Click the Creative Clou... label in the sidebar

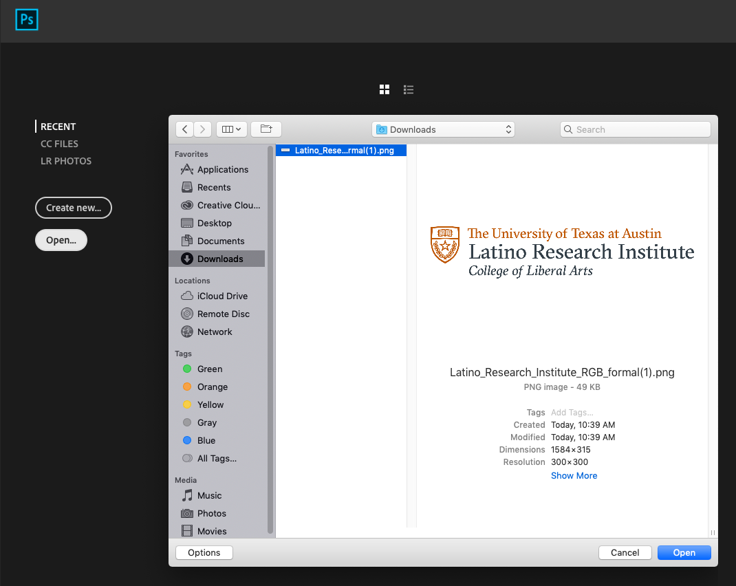coord(229,205)
